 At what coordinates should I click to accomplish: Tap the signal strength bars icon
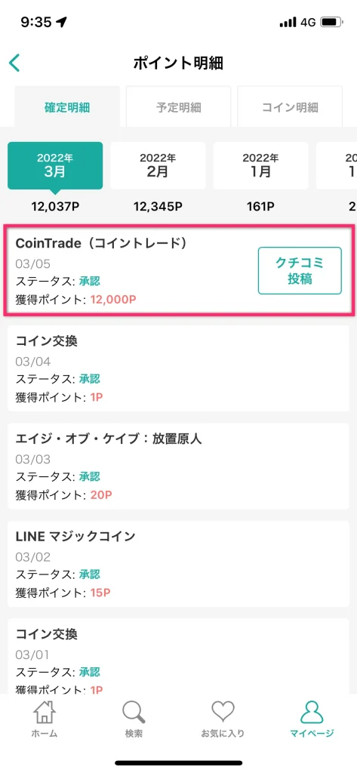288,22
